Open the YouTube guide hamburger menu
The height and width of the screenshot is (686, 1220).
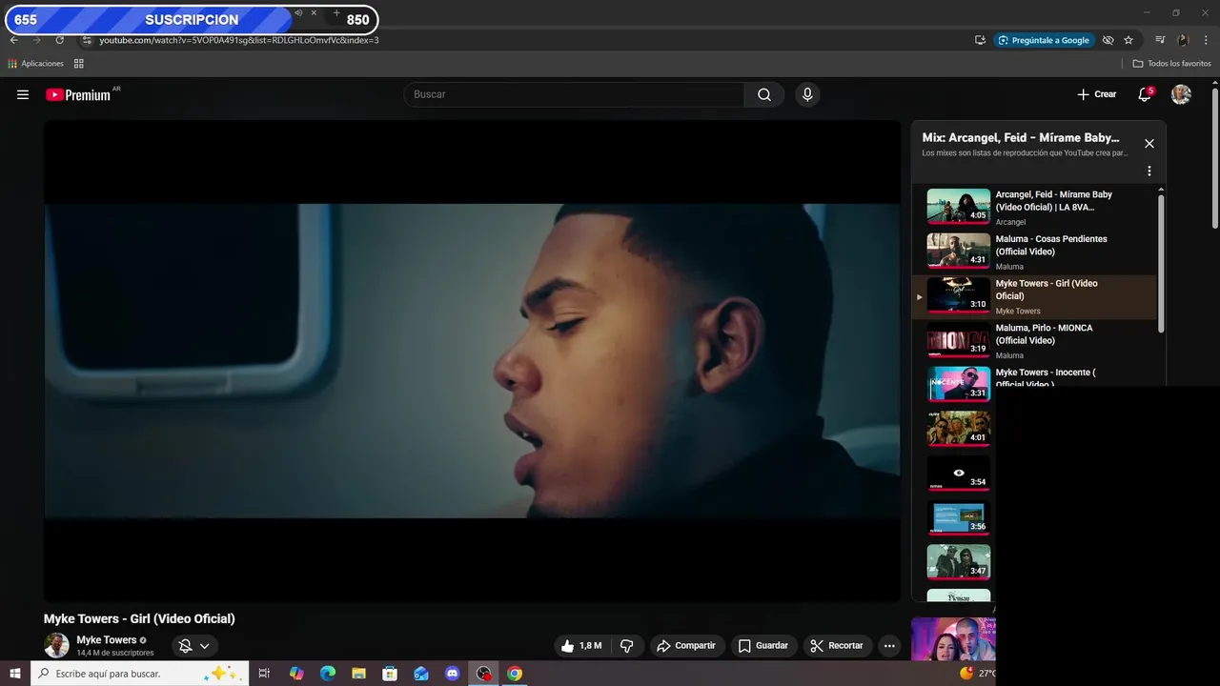23,94
